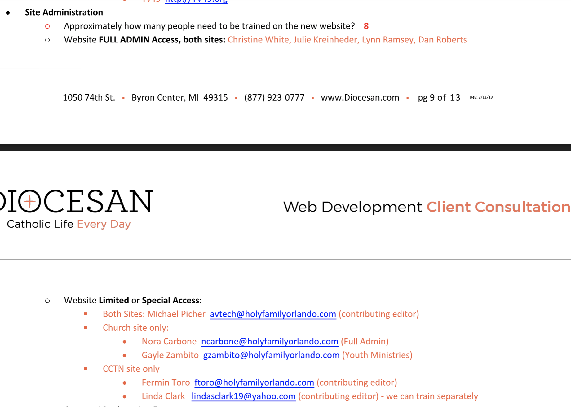Click the 'Rev. 2/11/19' revision note
The image size is (571, 407).
pyautogui.click(x=481, y=97)
